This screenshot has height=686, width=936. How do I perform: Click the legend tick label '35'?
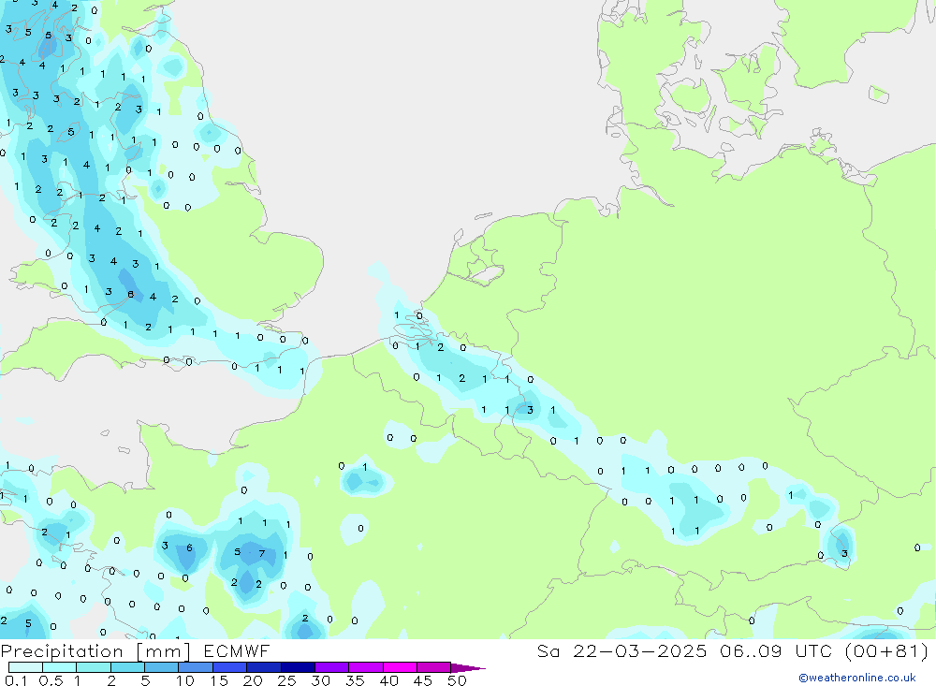tap(355, 680)
